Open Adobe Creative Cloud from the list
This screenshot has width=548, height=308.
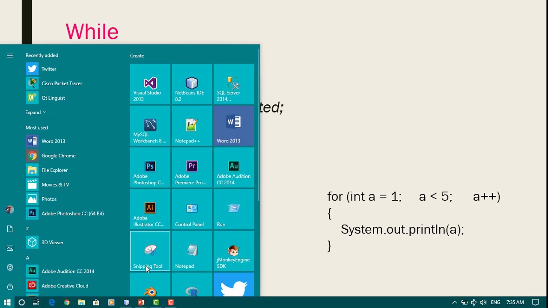73,286
